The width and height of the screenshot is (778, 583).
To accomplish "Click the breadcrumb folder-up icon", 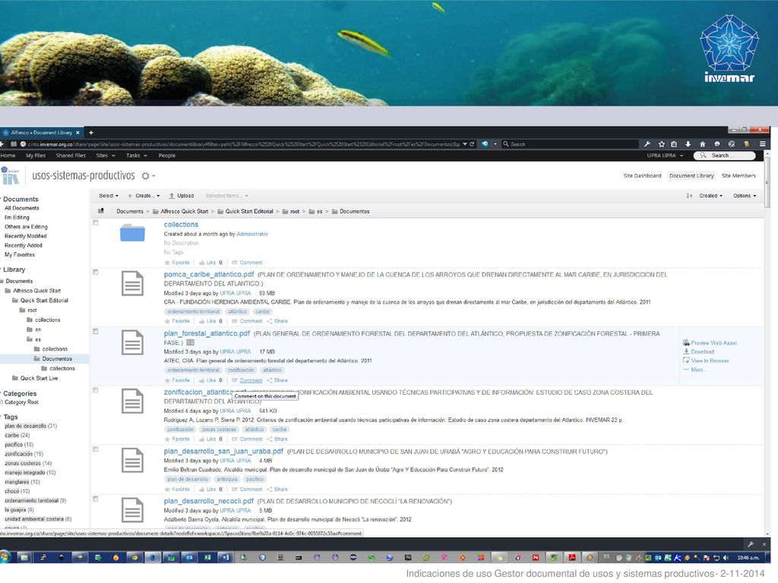I will 101,211.
